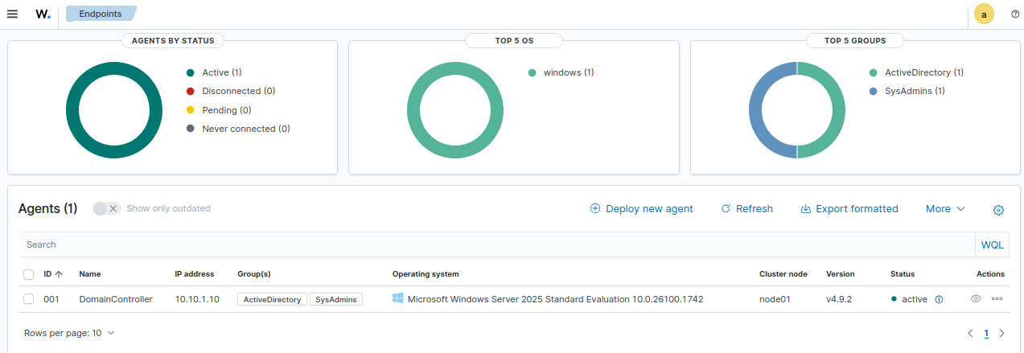Open the help icon in header

[x=1015, y=14]
